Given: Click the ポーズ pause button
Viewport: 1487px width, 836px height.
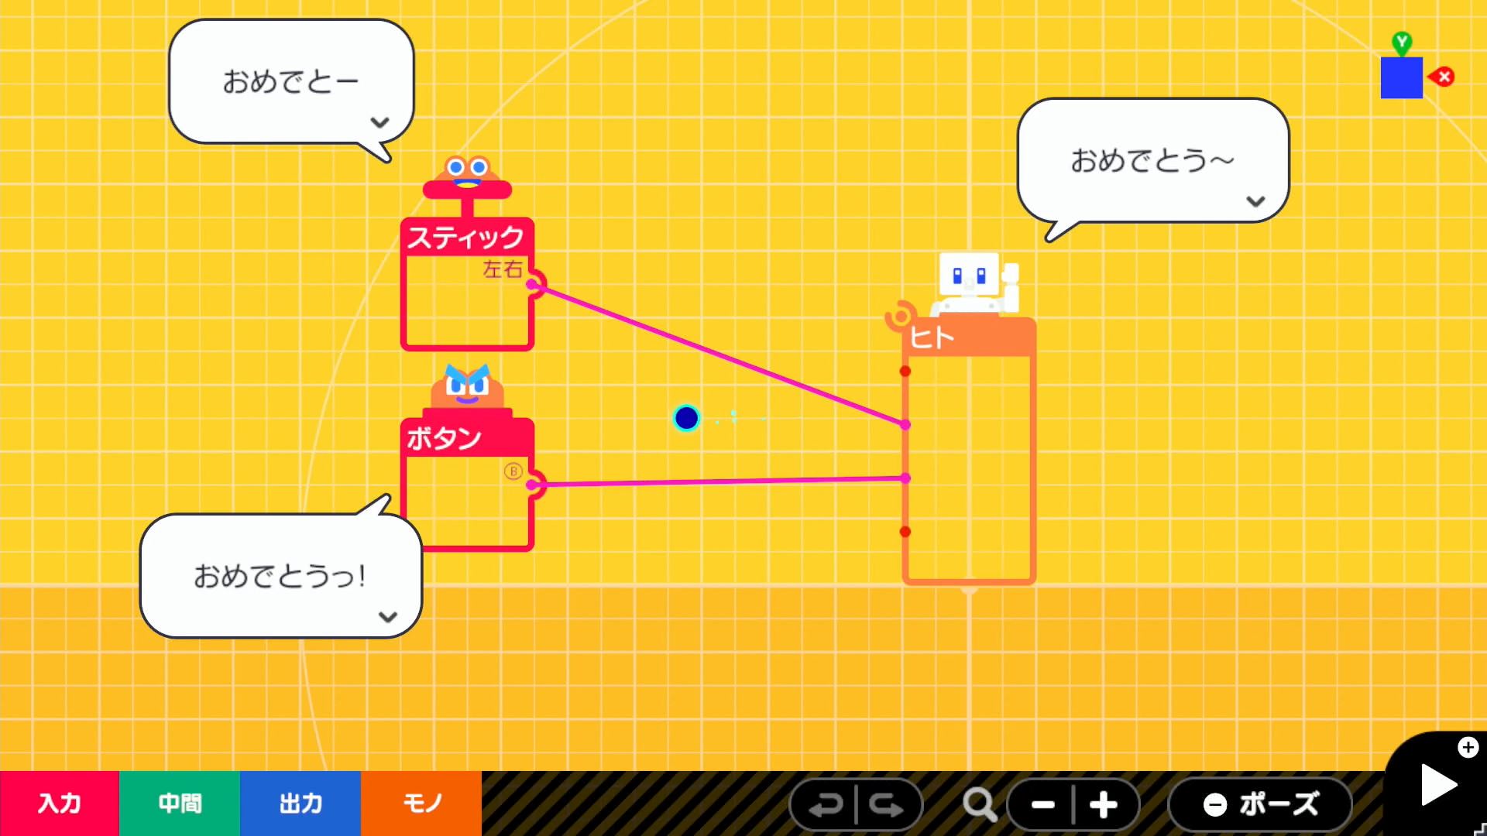Looking at the screenshot, I should (1260, 805).
